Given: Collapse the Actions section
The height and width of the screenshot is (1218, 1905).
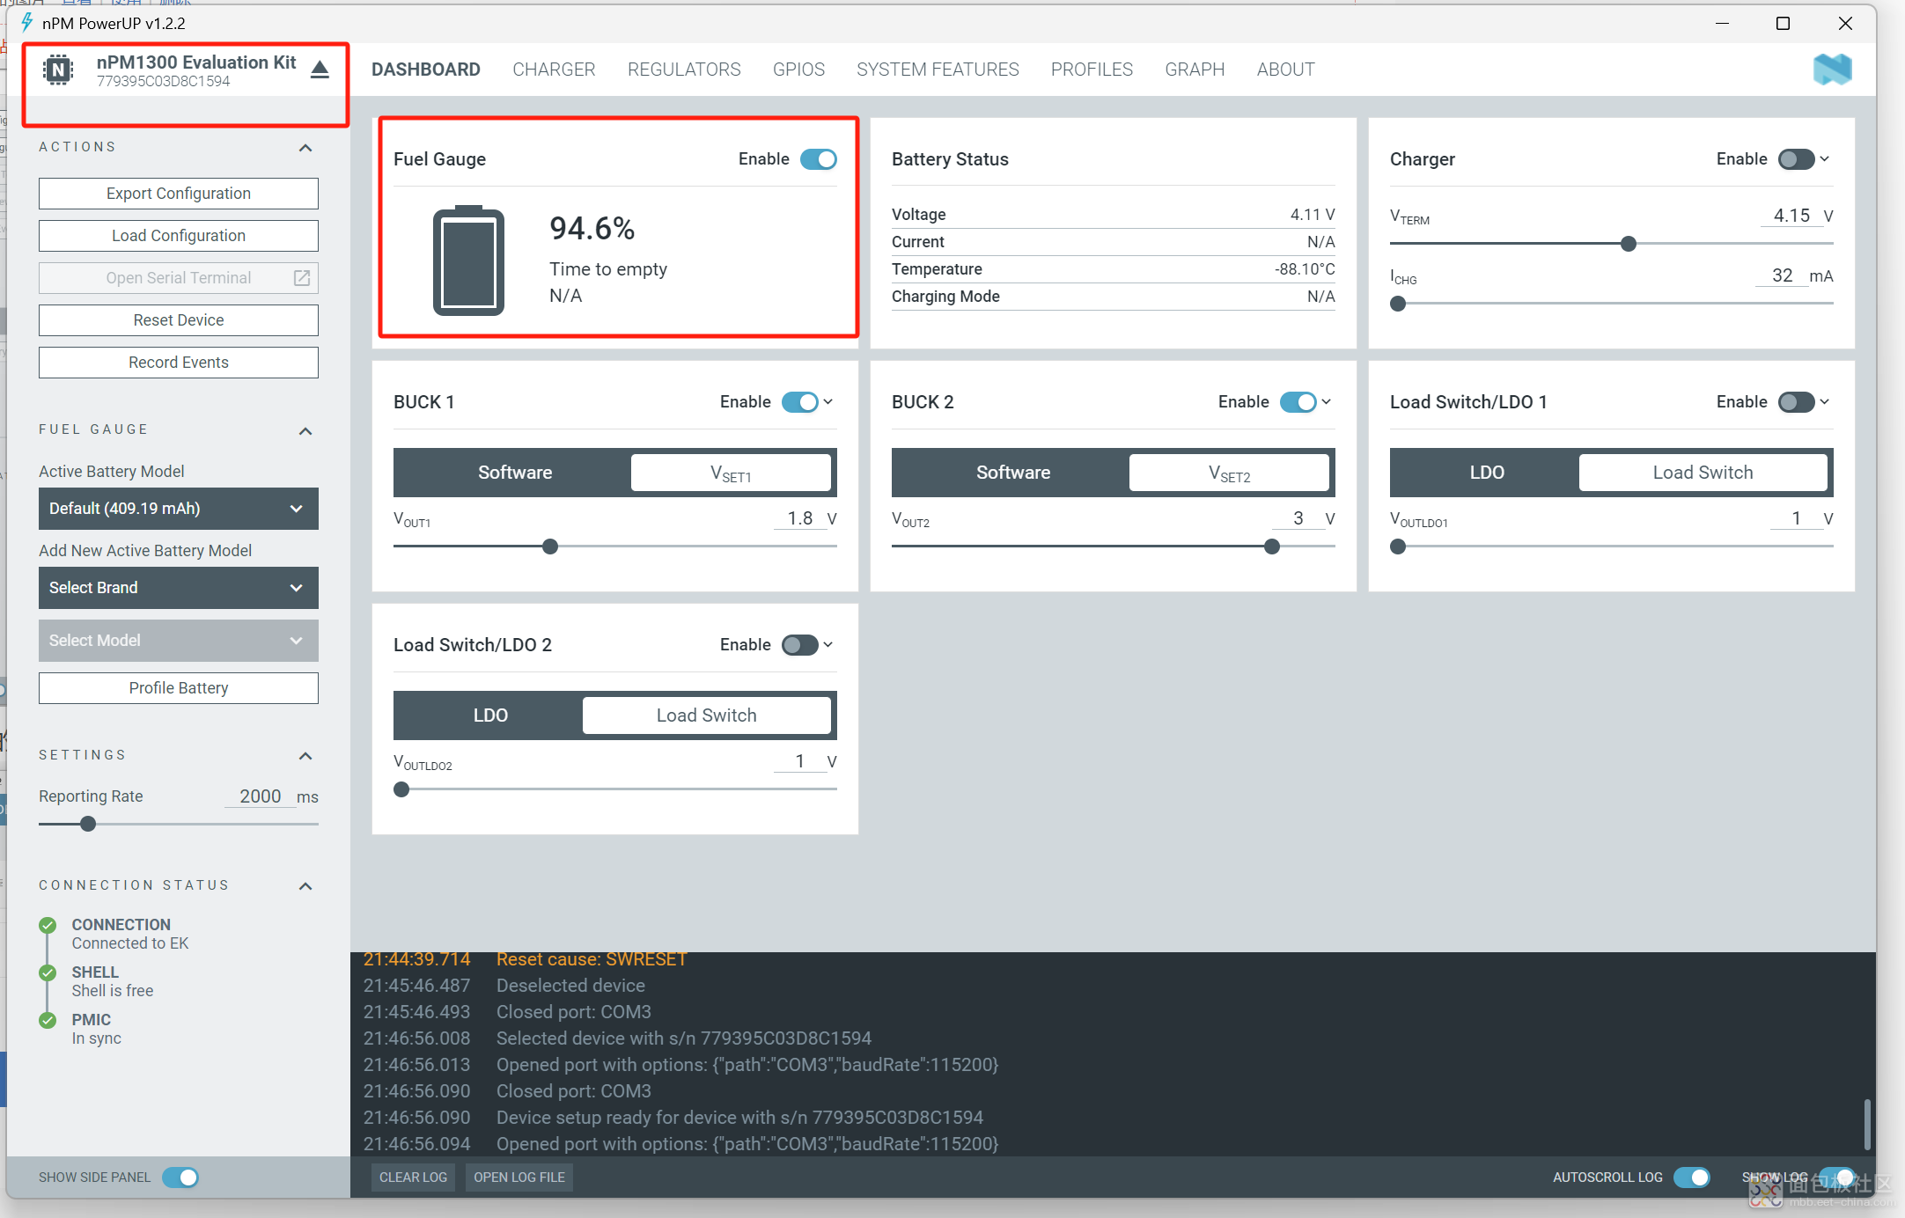Looking at the screenshot, I should point(305,148).
